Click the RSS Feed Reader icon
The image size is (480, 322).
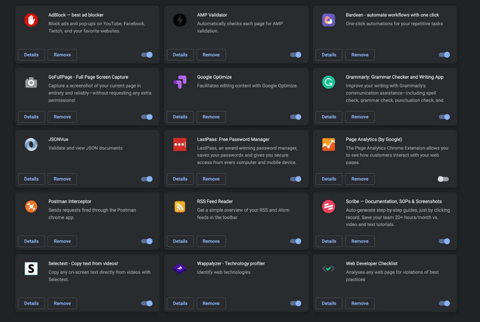pos(180,206)
